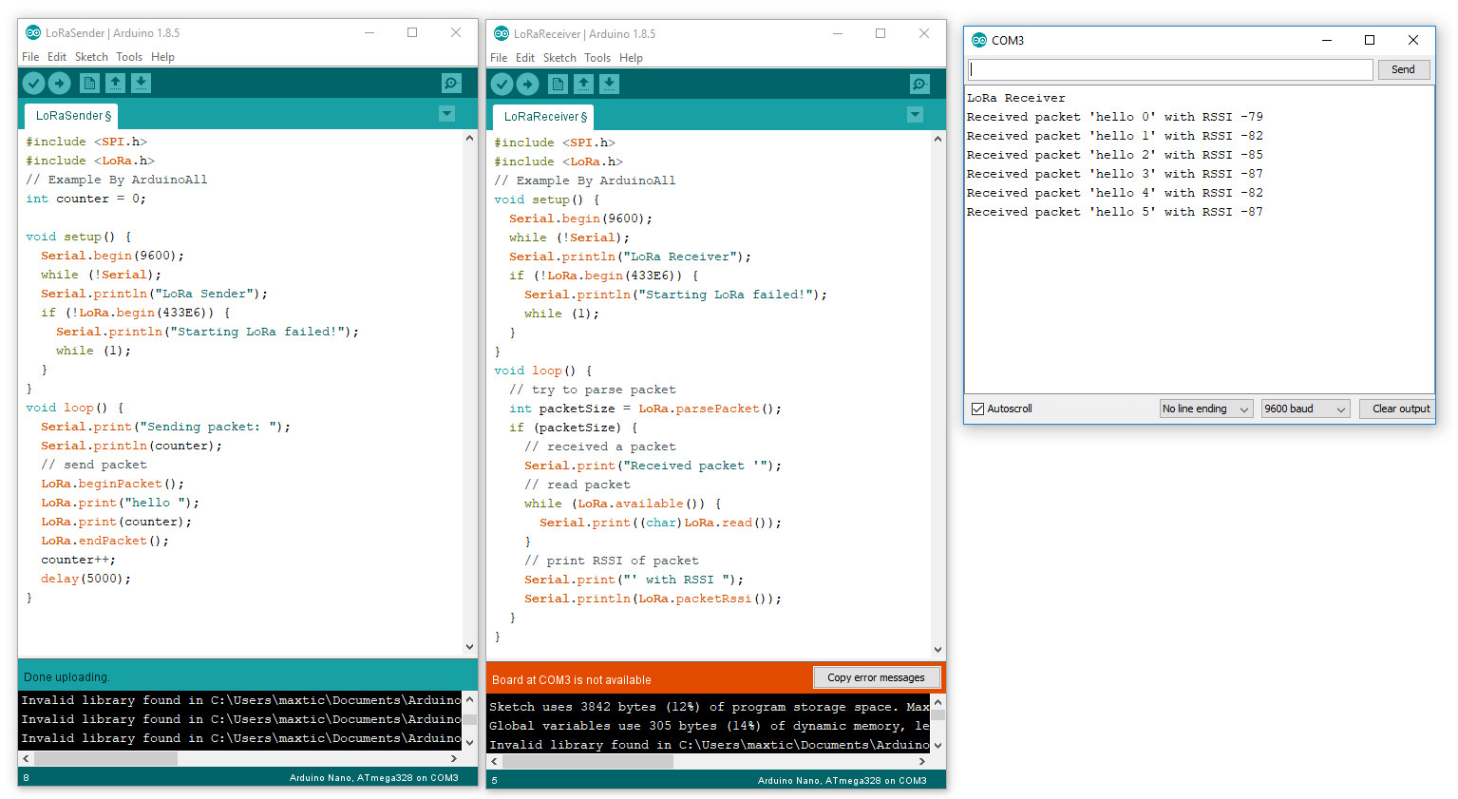Screen dimensions: 1458x799
Task: Open No line ending dropdown
Action: point(1206,409)
